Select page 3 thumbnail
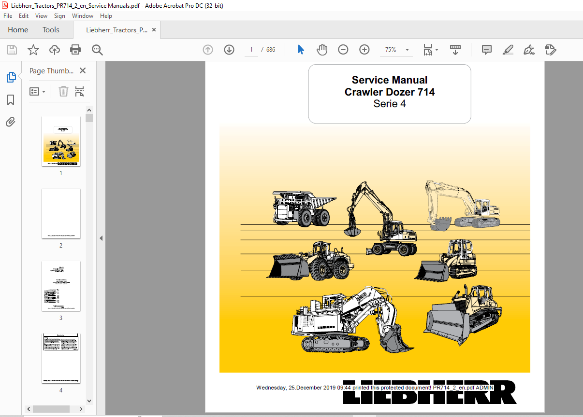583x417 pixels. [61, 286]
